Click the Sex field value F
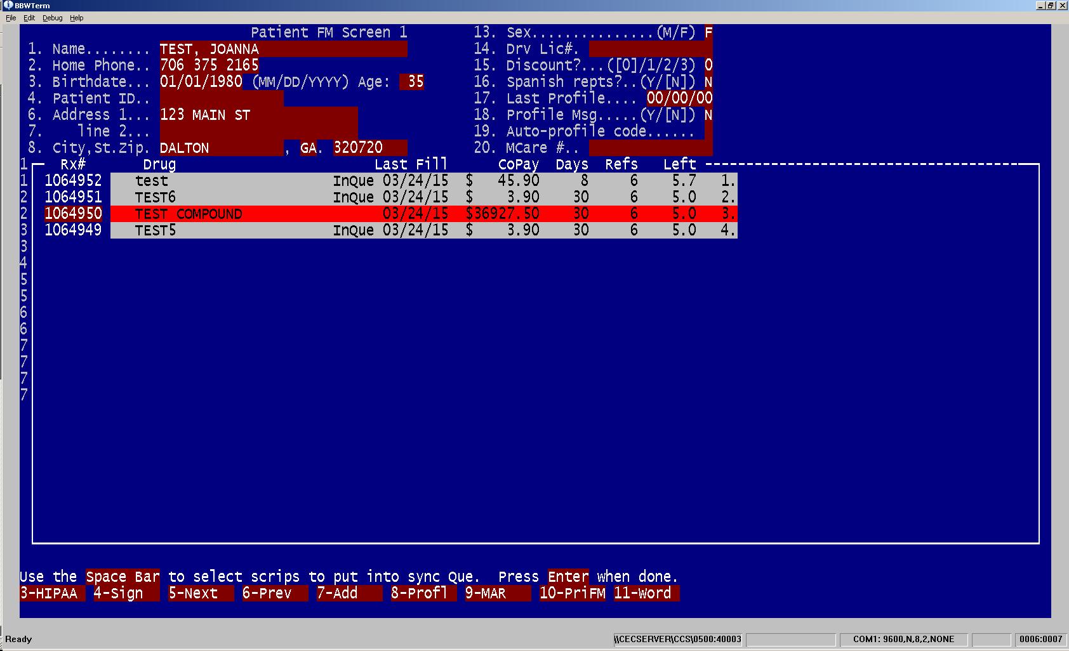1069x651 pixels. pyautogui.click(x=708, y=32)
